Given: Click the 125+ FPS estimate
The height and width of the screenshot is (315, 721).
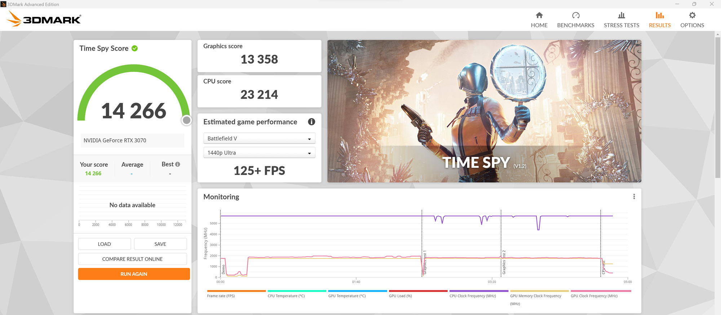Looking at the screenshot, I should click(x=259, y=171).
